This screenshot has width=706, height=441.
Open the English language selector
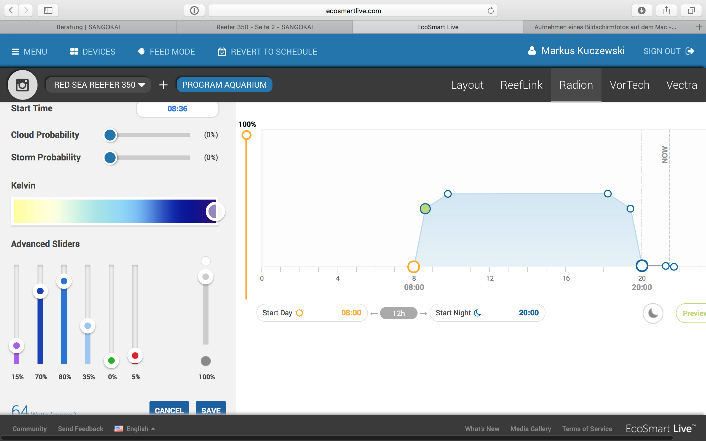[x=135, y=428]
